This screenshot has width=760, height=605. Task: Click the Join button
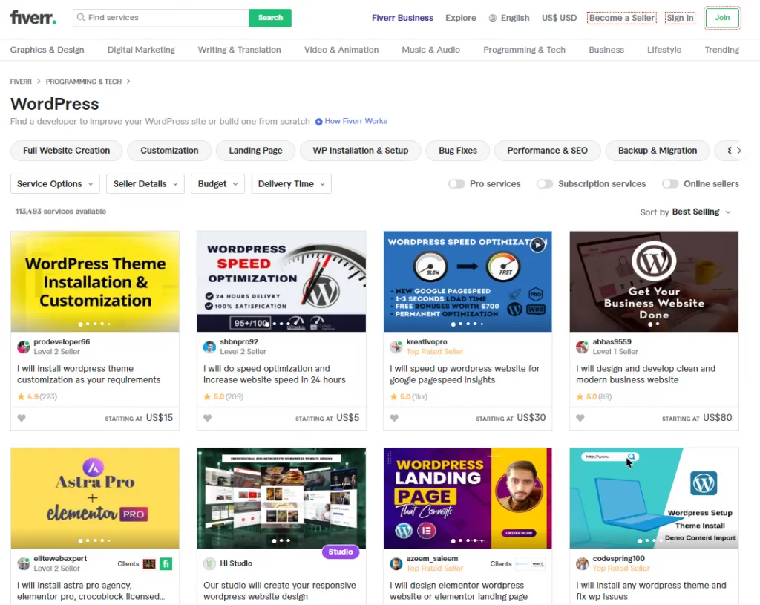click(721, 18)
